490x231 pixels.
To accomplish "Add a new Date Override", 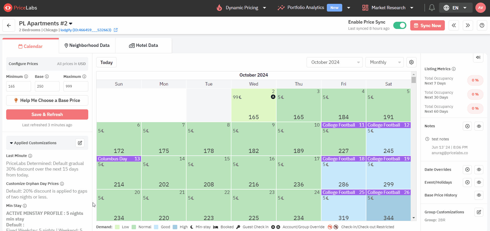I will click(x=467, y=170).
